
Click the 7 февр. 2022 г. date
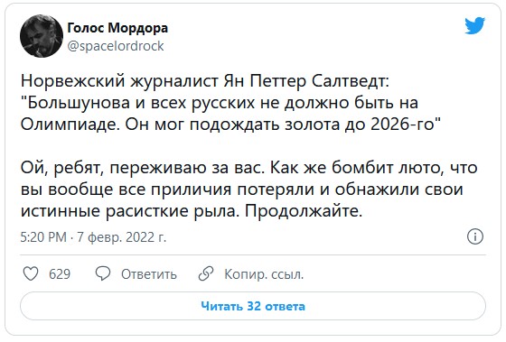(x=122, y=237)
